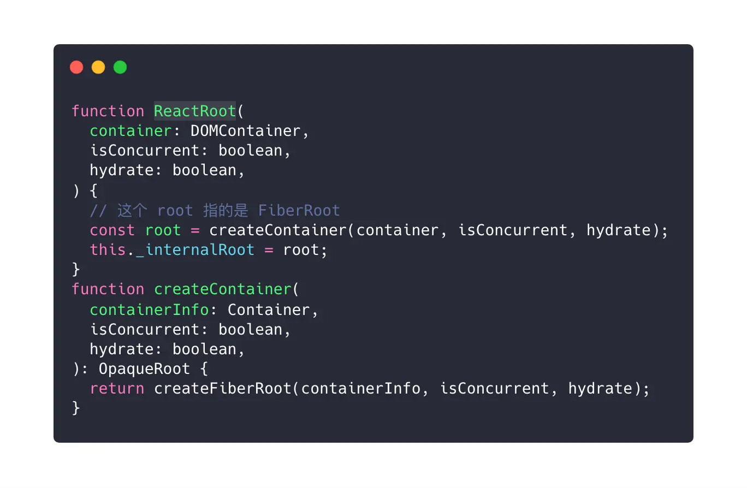Click the createContainer call after root =
This screenshot has width=747, height=488.
(x=278, y=230)
